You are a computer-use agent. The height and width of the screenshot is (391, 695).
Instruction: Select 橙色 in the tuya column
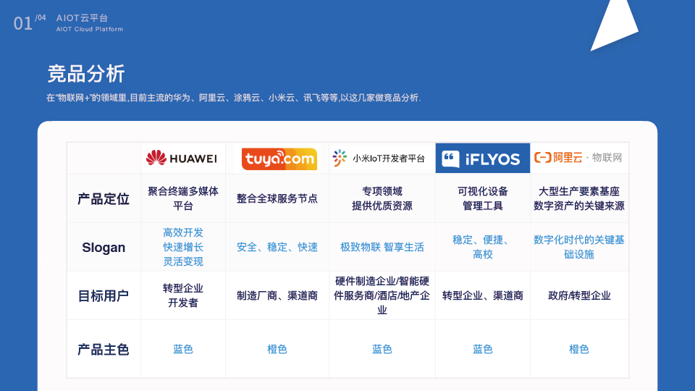tap(277, 349)
